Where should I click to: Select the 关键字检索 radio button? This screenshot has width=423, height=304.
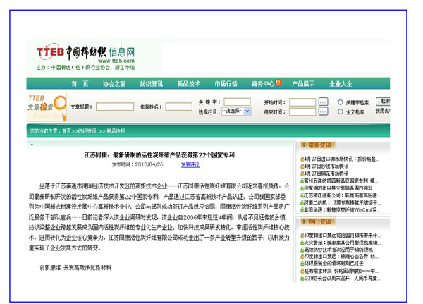pyautogui.click(x=341, y=102)
